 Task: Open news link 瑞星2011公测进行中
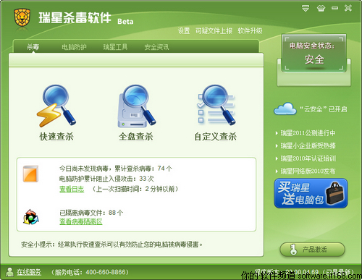308,133
